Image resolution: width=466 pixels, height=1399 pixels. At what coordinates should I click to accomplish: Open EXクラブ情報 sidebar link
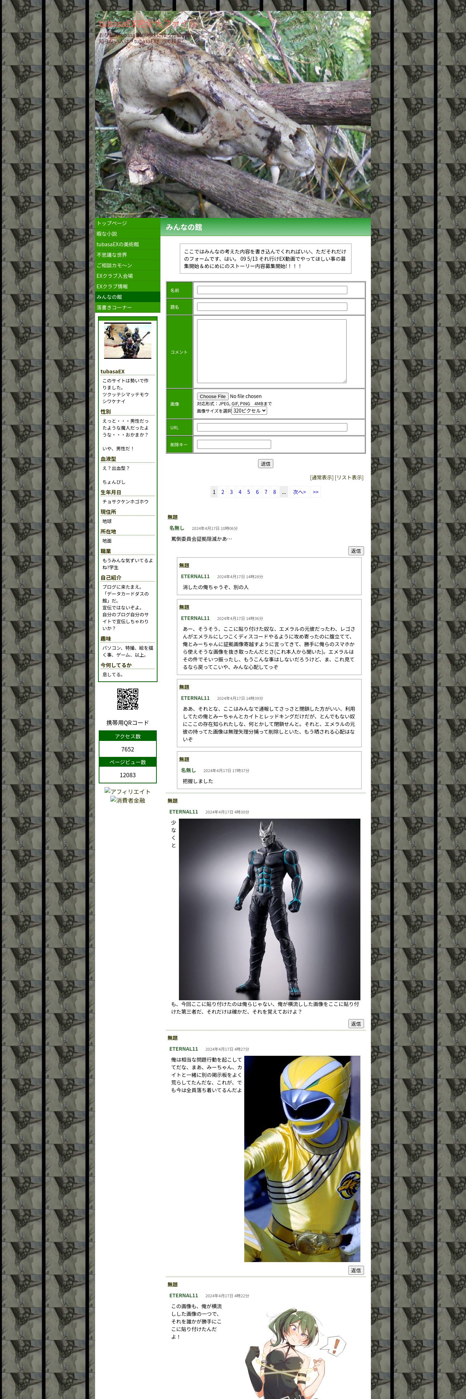[127, 287]
